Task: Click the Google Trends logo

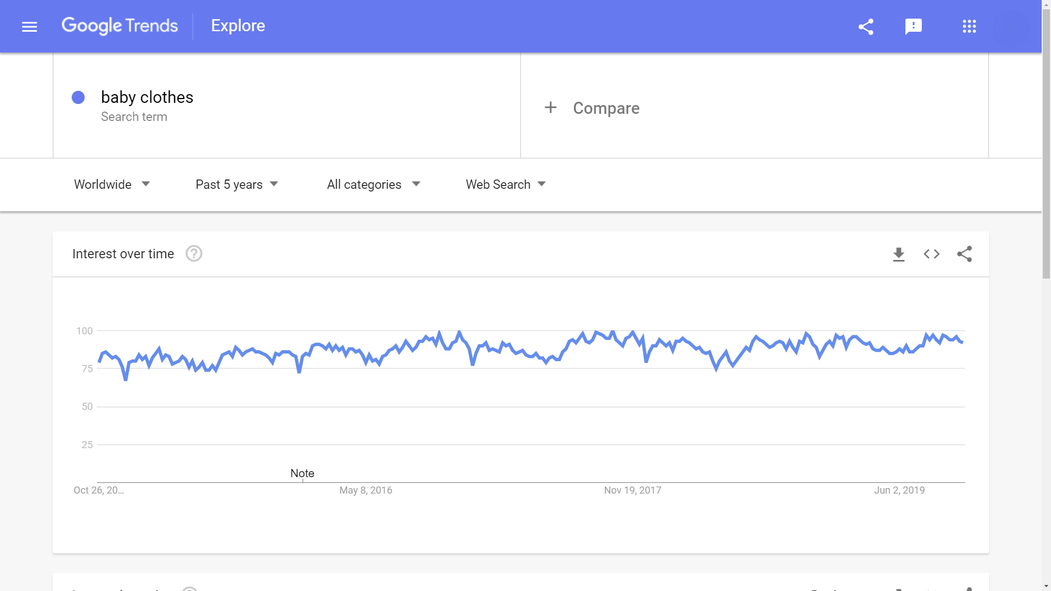Action: click(119, 26)
